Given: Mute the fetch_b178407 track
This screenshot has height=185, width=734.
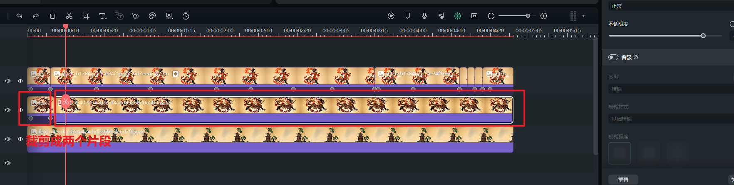Looking at the screenshot, I should [8, 81].
